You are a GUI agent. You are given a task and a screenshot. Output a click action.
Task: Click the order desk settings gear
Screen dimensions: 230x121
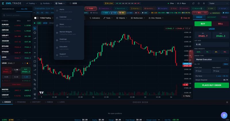227,102
